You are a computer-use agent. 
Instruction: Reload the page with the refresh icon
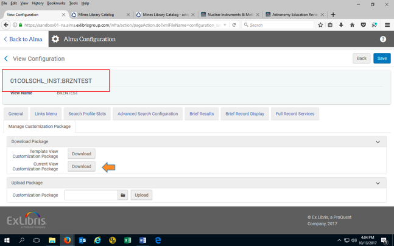point(234,25)
